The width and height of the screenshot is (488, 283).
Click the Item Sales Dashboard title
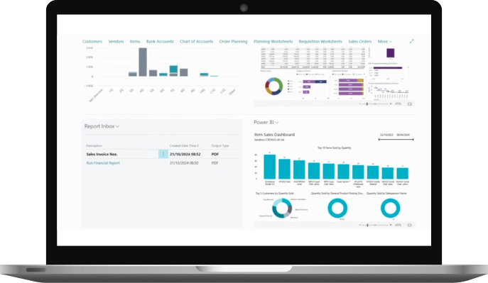[x=274, y=135]
